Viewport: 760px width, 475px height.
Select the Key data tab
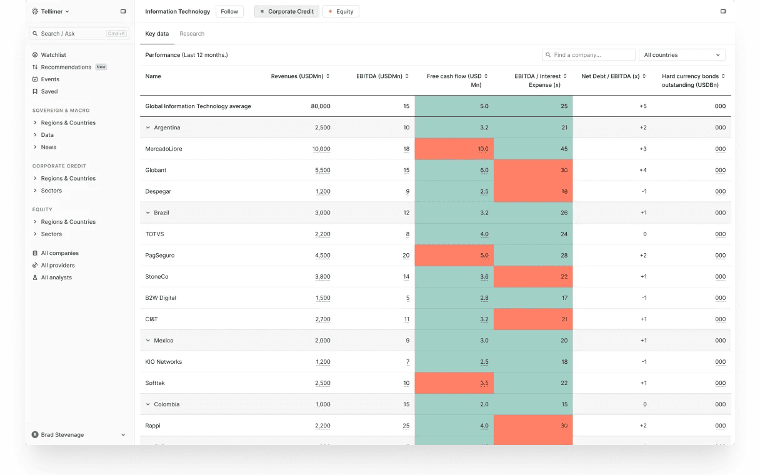pyautogui.click(x=157, y=34)
